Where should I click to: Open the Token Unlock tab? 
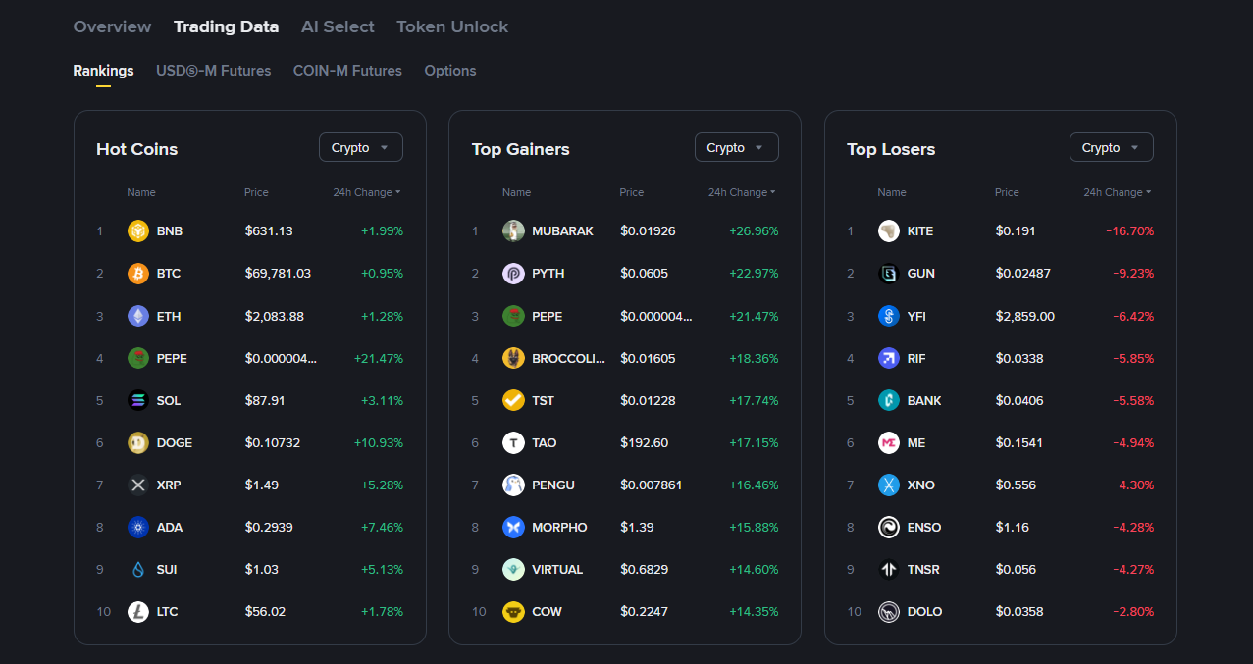coord(452,26)
